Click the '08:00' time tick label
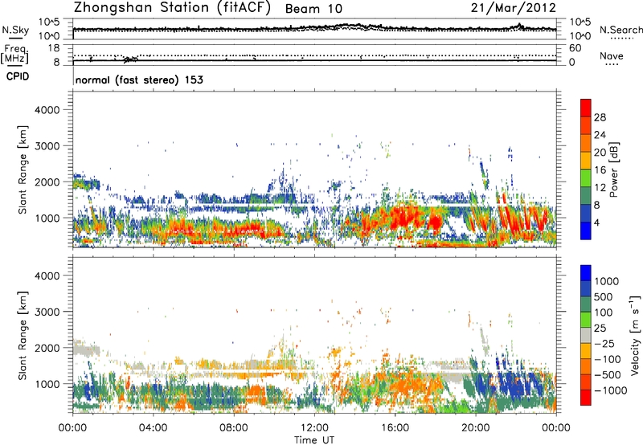The image size is (643, 445). click(x=234, y=428)
